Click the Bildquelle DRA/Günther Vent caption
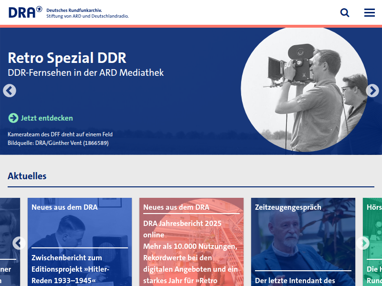Screen dimensions: 382x286 [58, 143]
